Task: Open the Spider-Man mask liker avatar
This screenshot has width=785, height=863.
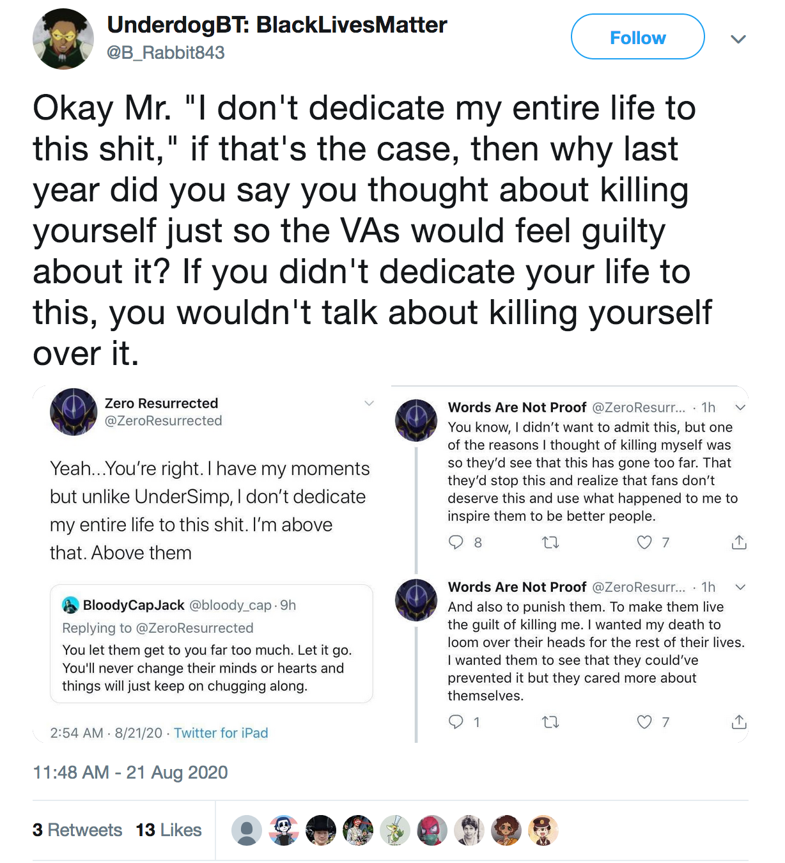Action: point(432,830)
